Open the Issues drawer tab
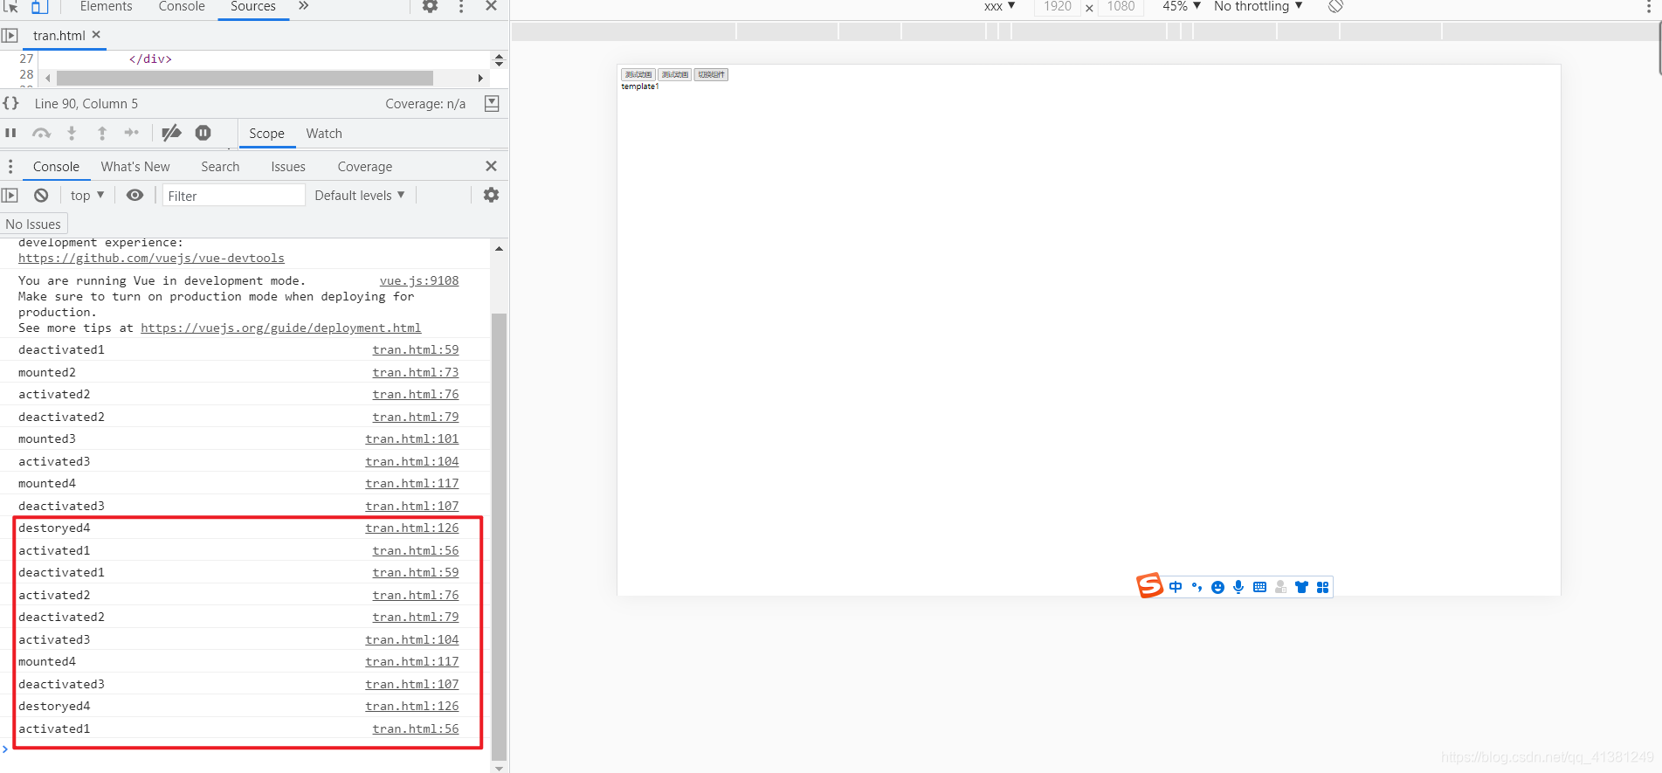Image resolution: width=1662 pixels, height=773 pixels. point(288,167)
